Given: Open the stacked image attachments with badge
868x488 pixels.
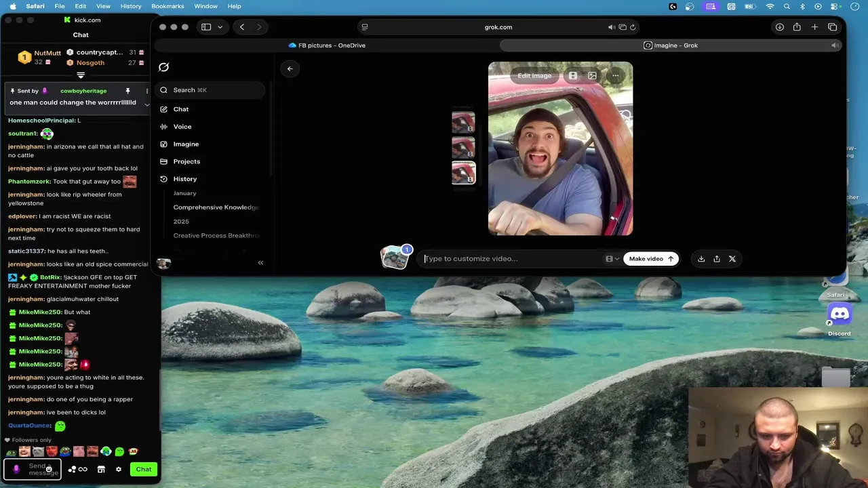Looking at the screenshot, I should coord(396,258).
